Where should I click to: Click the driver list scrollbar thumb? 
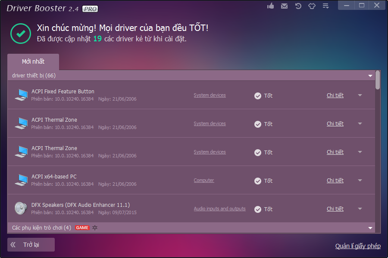pos(378,80)
